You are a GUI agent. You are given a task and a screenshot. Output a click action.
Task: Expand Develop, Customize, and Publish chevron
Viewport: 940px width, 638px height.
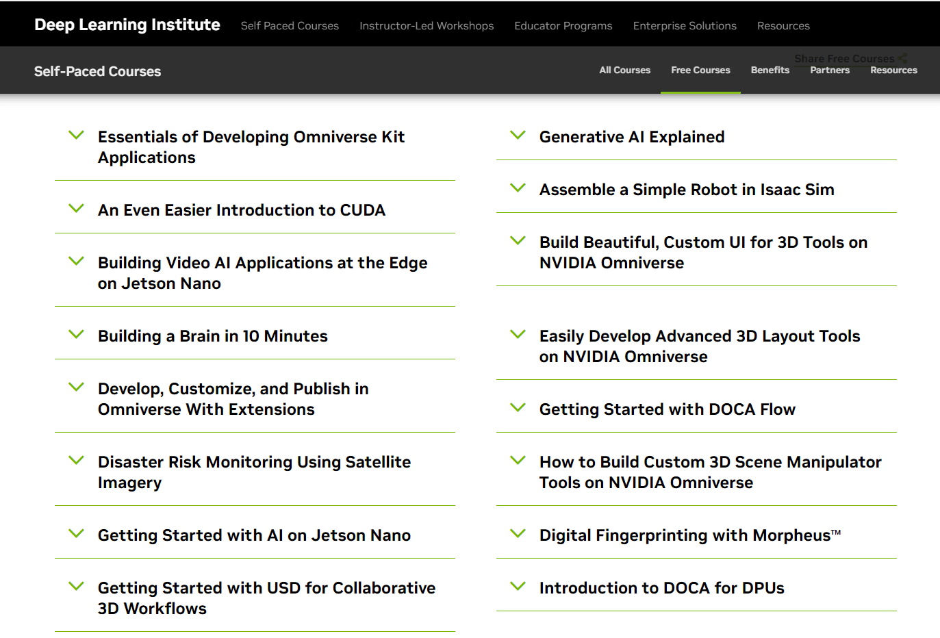(x=77, y=387)
